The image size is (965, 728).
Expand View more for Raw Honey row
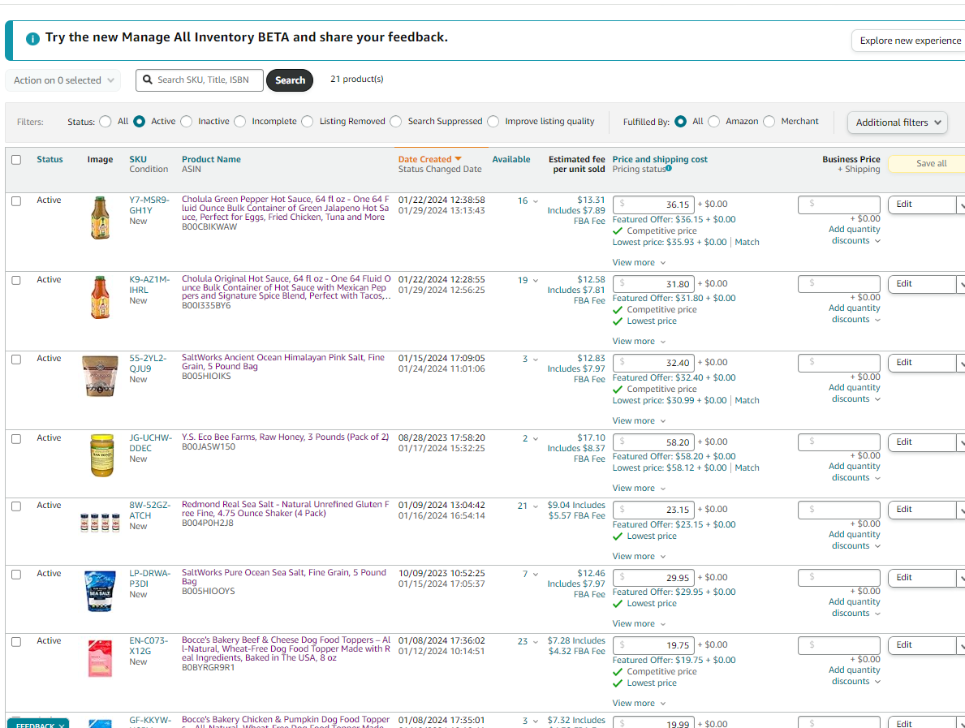639,488
